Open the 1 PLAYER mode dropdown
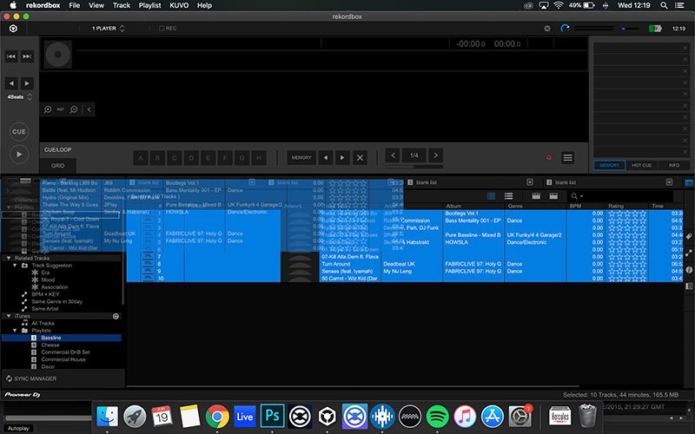Viewport: 695px width, 434px height. (108, 29)
